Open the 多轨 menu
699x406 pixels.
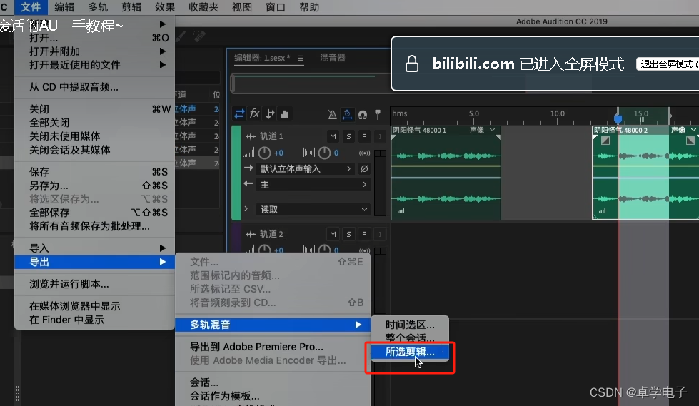pyautogui.click(x=98, y=7)
